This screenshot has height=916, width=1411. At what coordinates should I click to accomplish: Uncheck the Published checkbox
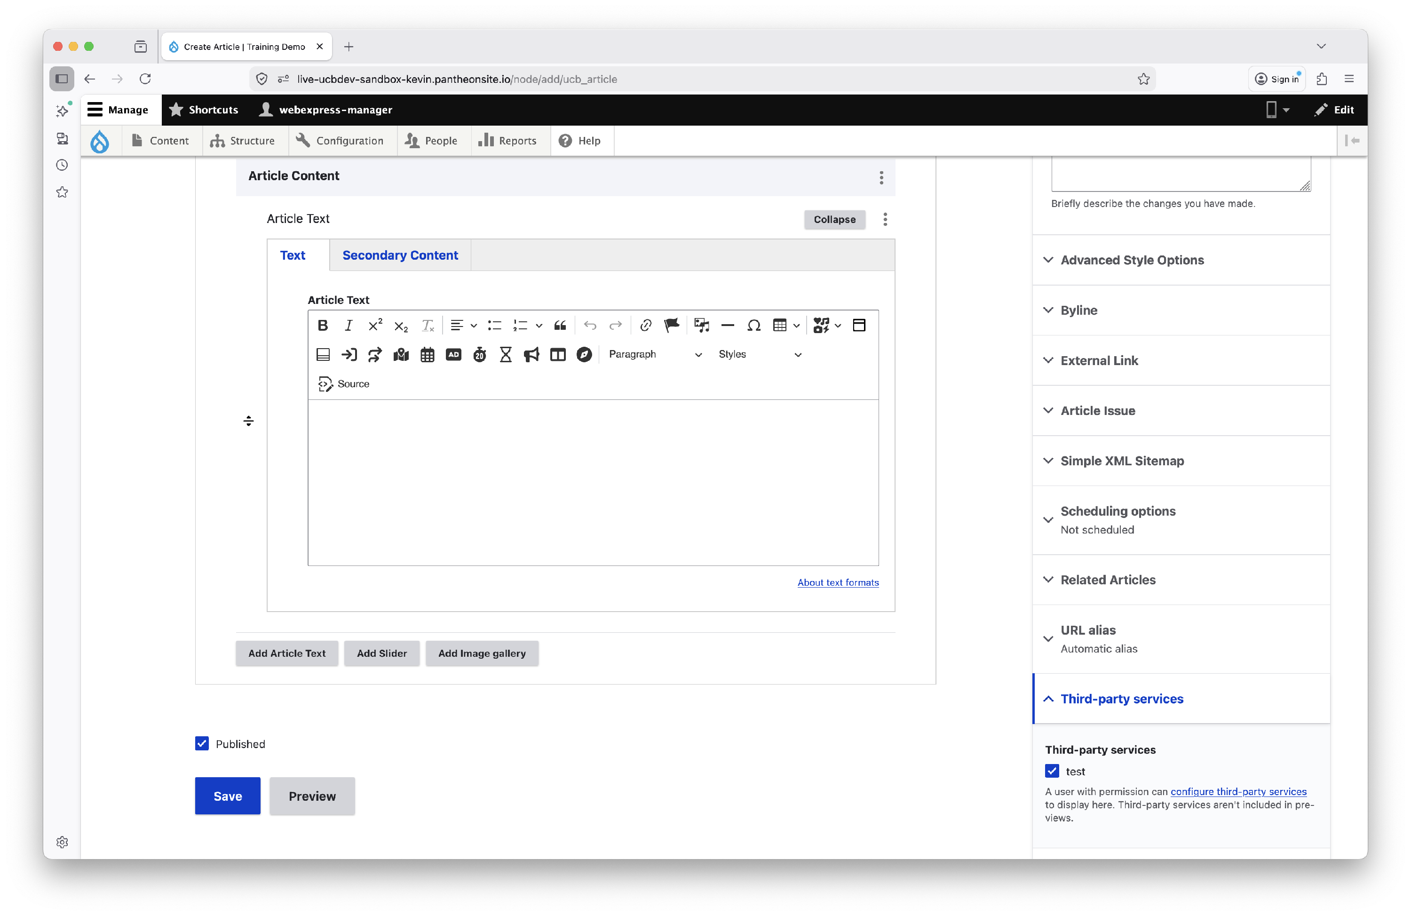pos(202,743)
